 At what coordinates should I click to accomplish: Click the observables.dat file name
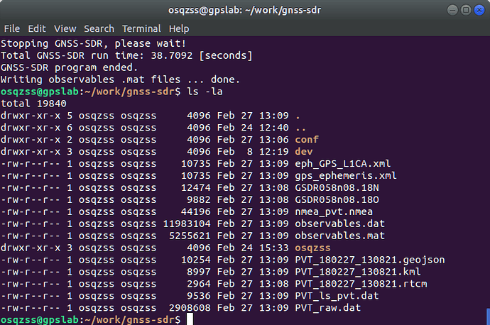click(x=339, y=224)
